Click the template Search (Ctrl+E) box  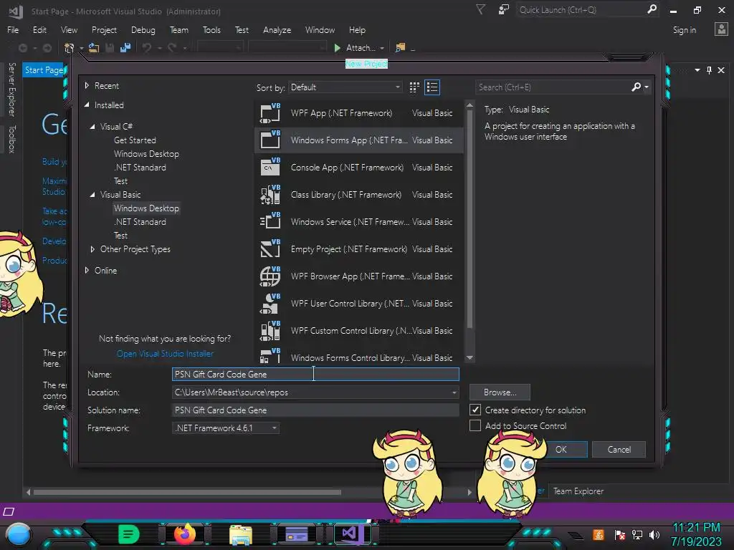(x=553, y=87)
